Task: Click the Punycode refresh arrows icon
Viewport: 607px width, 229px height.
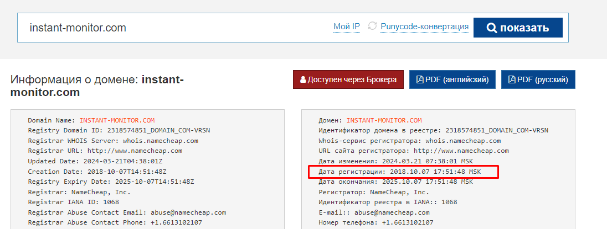Action: [372, 26]
